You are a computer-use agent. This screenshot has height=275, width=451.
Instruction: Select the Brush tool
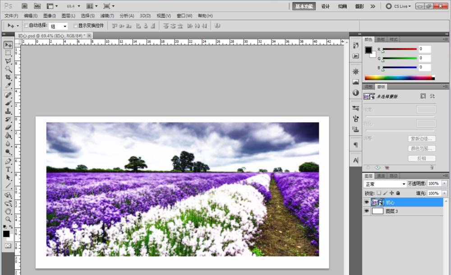8,103
